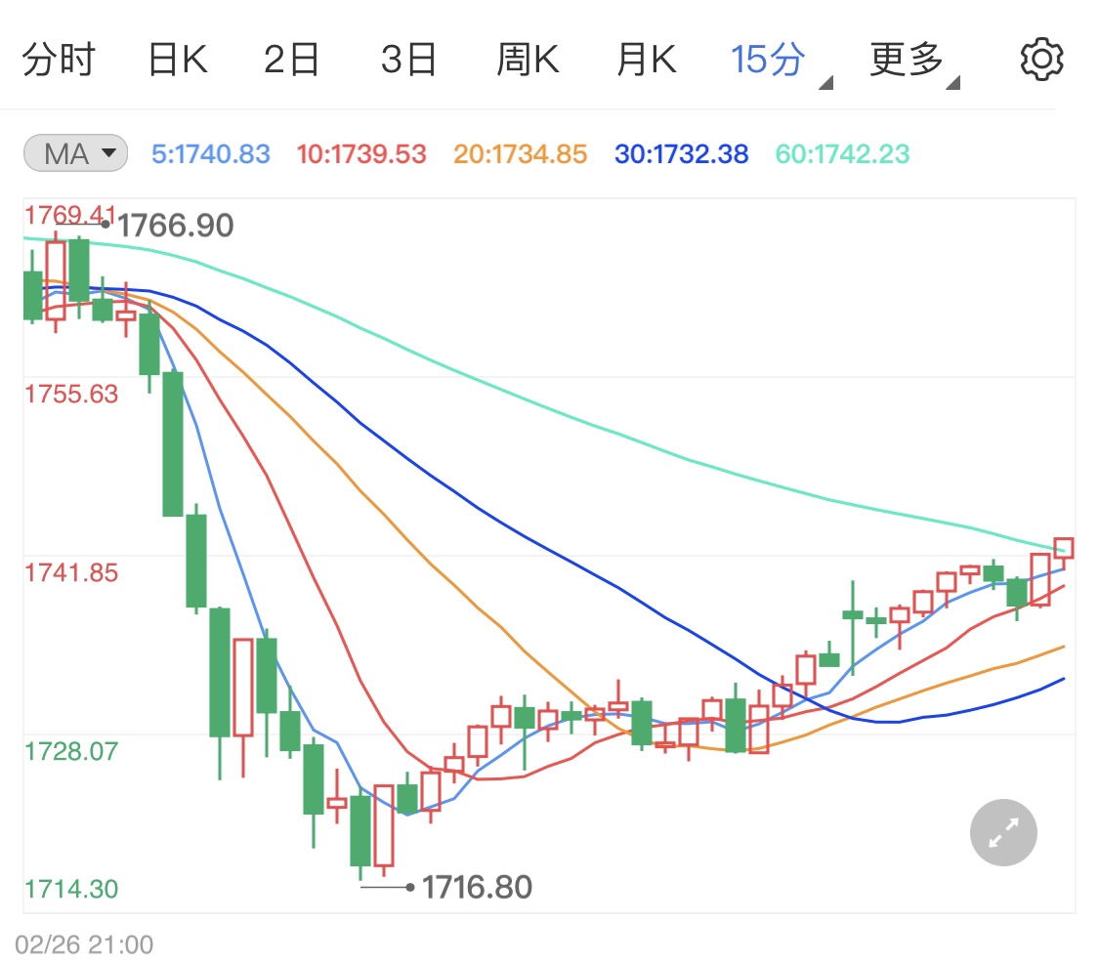Viewport: 1099px width, 964px height.
Task: Open the MA indicator dropdown
Action: 75,153
